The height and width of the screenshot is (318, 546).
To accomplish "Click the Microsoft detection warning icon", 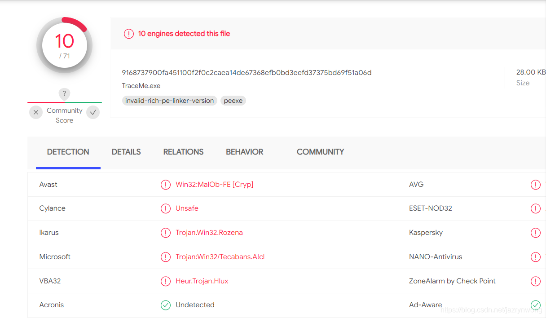I will 166,257.
